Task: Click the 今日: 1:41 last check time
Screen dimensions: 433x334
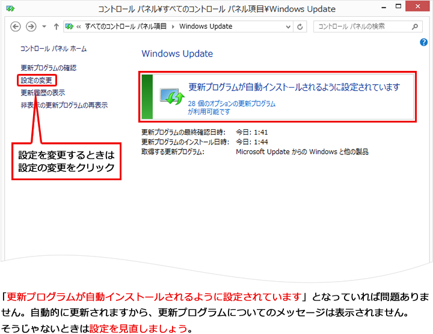Action: (x=252, y=132)
